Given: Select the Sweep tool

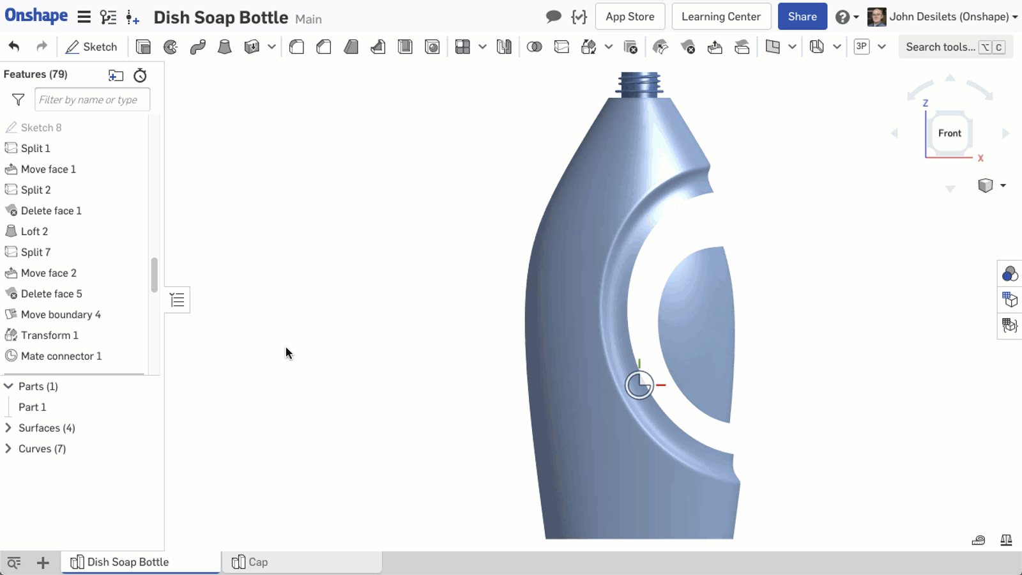Looking at the screenshot, I should (197, 47).
